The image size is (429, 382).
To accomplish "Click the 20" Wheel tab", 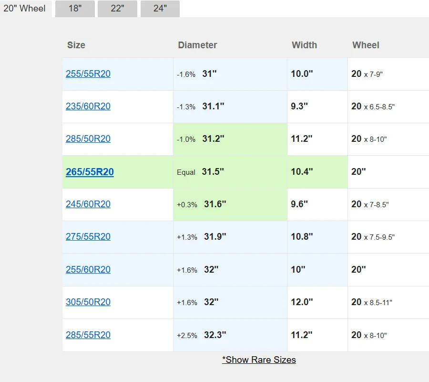I will [25, 9].
